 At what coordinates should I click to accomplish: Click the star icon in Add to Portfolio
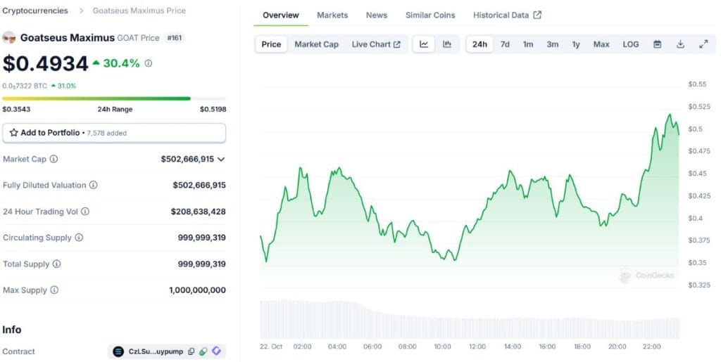[14, 133]
